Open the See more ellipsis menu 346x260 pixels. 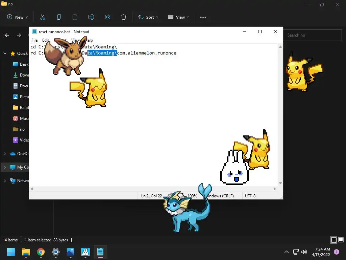[203, 17]
